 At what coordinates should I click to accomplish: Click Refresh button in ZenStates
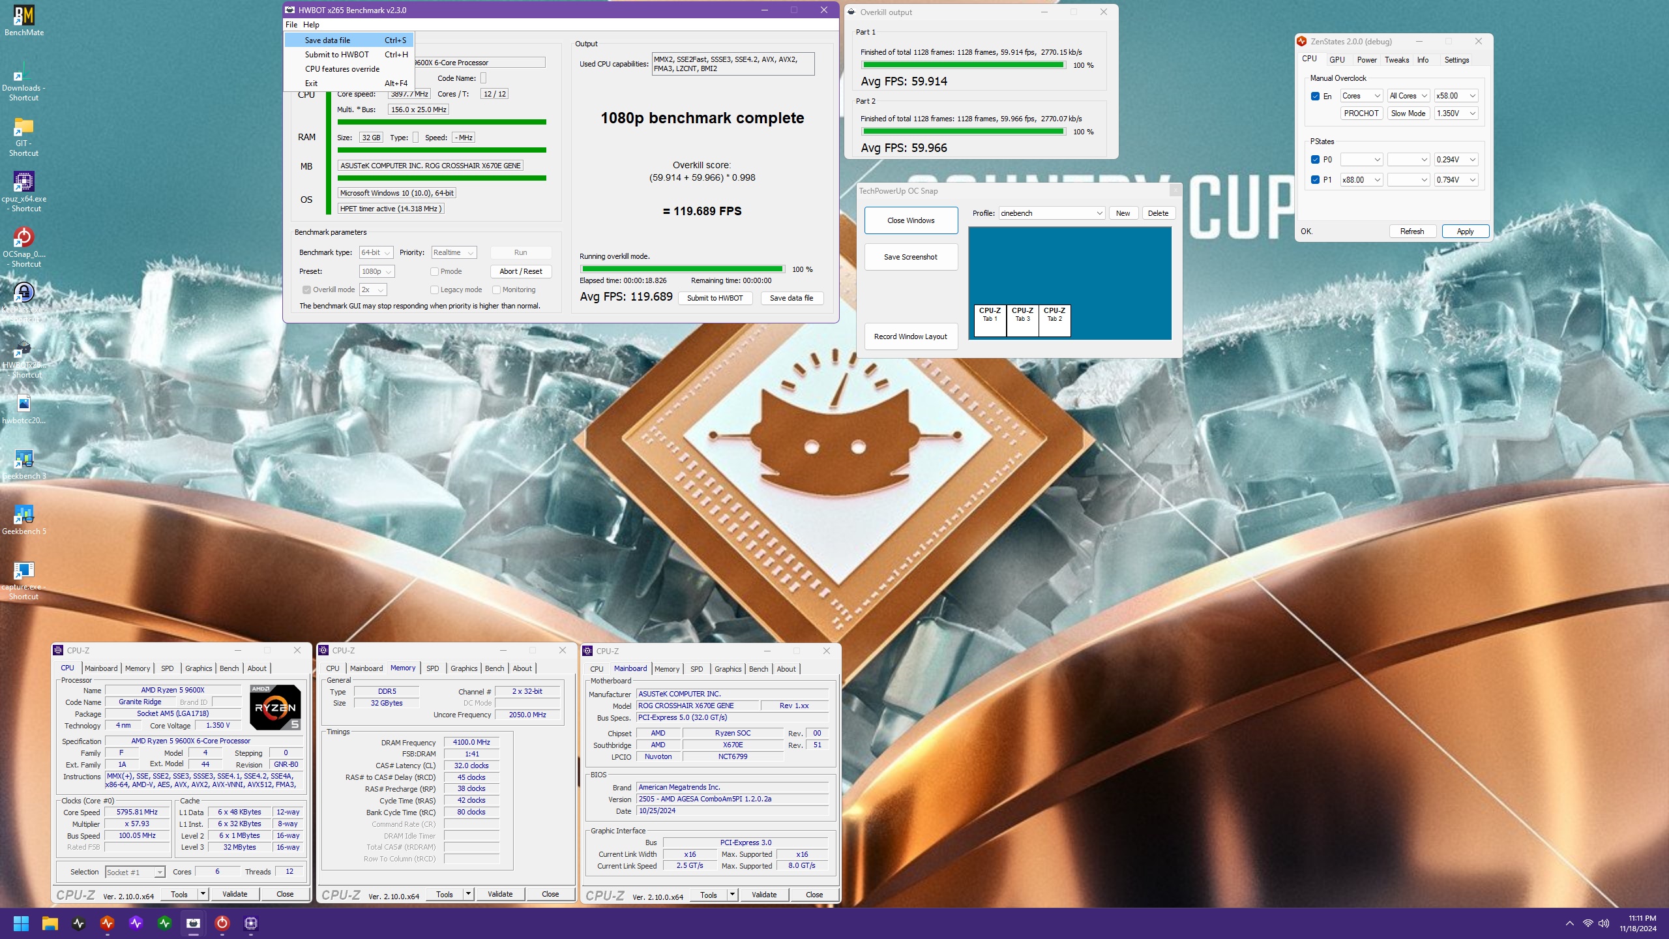[x=1412, y=231]
